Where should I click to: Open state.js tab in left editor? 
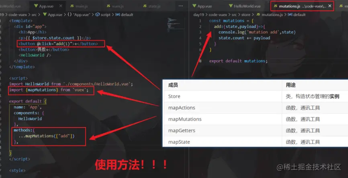(154, 6)
